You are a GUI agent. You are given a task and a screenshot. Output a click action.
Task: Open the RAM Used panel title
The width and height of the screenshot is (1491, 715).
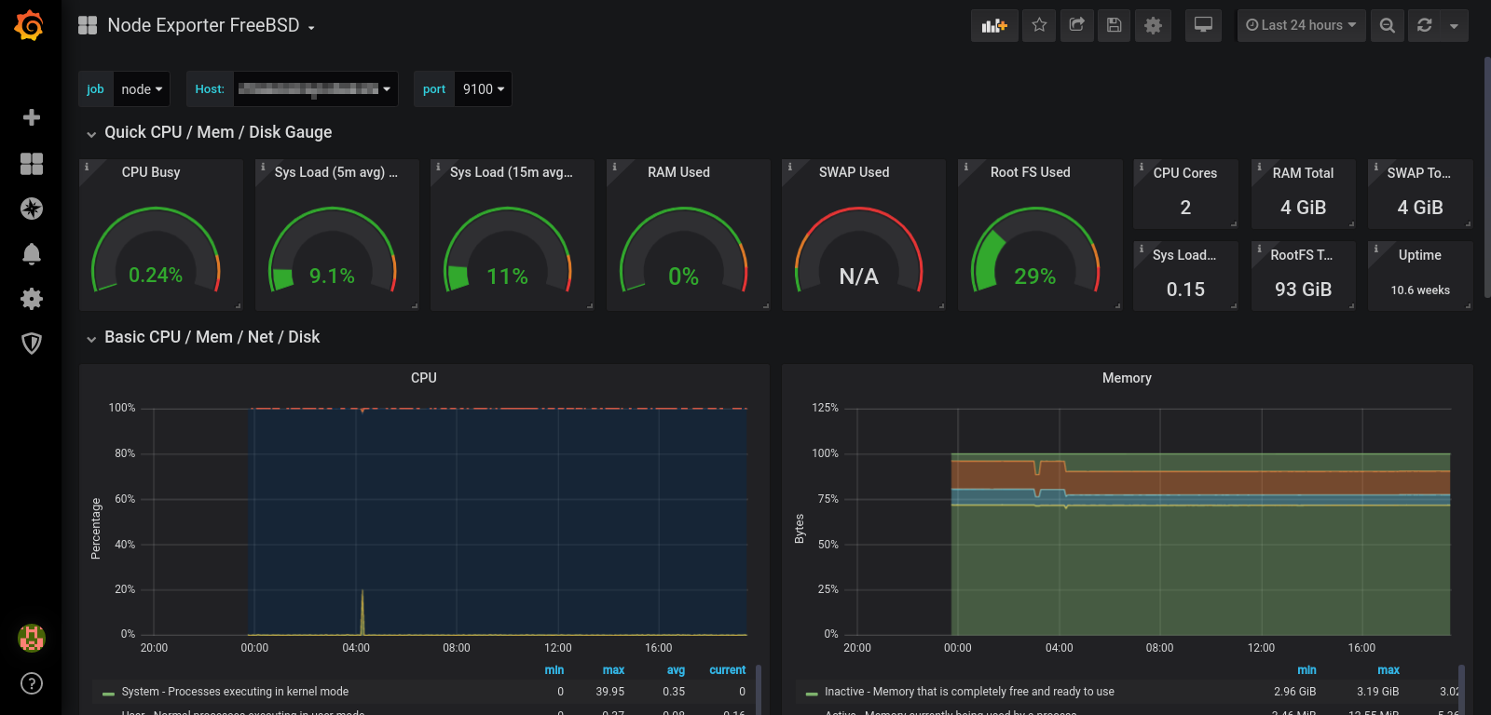678,172
